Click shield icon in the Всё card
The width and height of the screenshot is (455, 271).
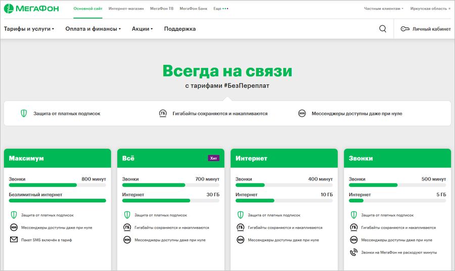[x=127, y=215]
